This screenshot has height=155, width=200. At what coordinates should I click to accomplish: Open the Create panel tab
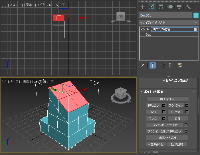coord(142,7)
